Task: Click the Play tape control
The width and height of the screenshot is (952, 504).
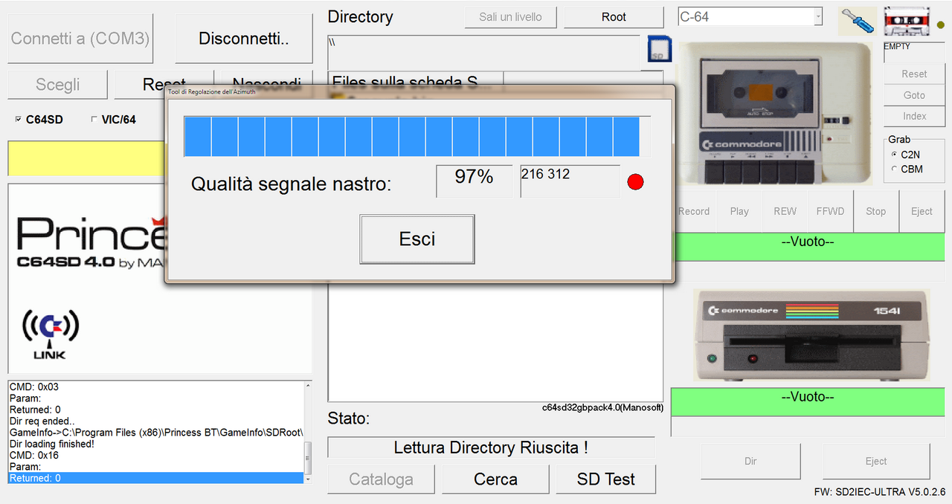Action: [x=739, y=211]
